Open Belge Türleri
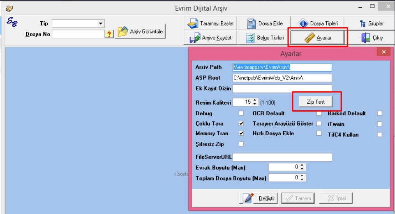This screenshot has height=214, width=395. click(x=264, y=38)
